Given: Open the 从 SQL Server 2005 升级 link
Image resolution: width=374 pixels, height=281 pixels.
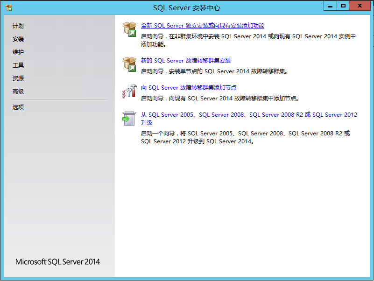Looking at the screenshot, I should pyautogui.click(x=249, y=115).
